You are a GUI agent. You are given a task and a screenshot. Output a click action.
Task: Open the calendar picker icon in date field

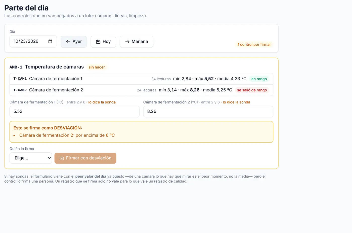pos(50,41)
